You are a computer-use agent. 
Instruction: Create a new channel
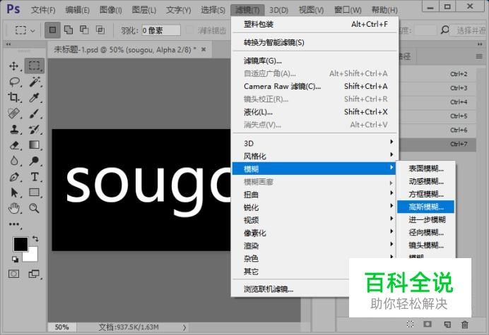pos(447,324)
